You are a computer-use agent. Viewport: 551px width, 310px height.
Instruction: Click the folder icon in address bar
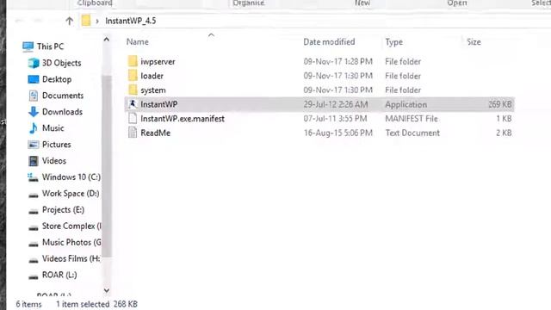pos(86,21)
